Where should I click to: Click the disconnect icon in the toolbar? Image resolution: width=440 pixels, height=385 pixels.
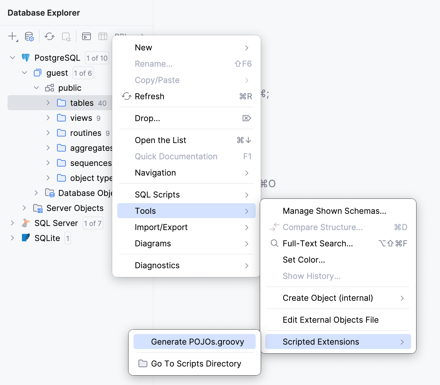pos(66,36)
